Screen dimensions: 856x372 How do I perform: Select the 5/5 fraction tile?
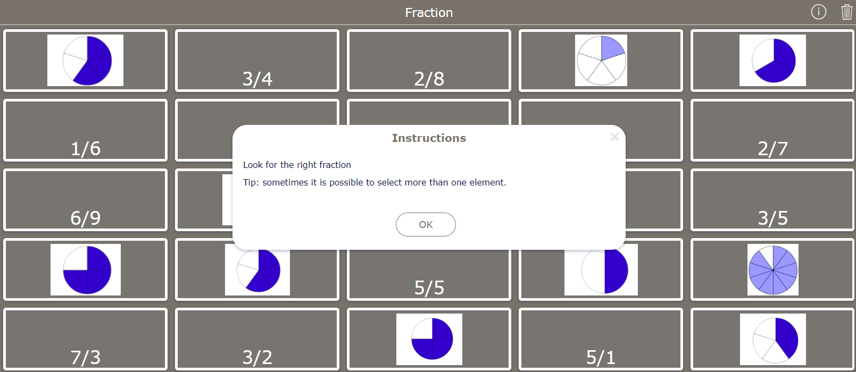tap(429, 269)
